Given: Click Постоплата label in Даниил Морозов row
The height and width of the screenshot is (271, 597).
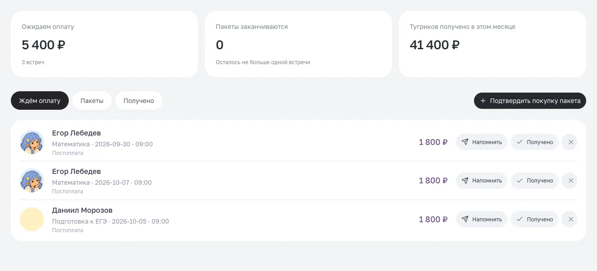Looking at the screenshot, I should (x=67, y=230).
